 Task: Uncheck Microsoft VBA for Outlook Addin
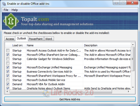click(x=8, y=84)
